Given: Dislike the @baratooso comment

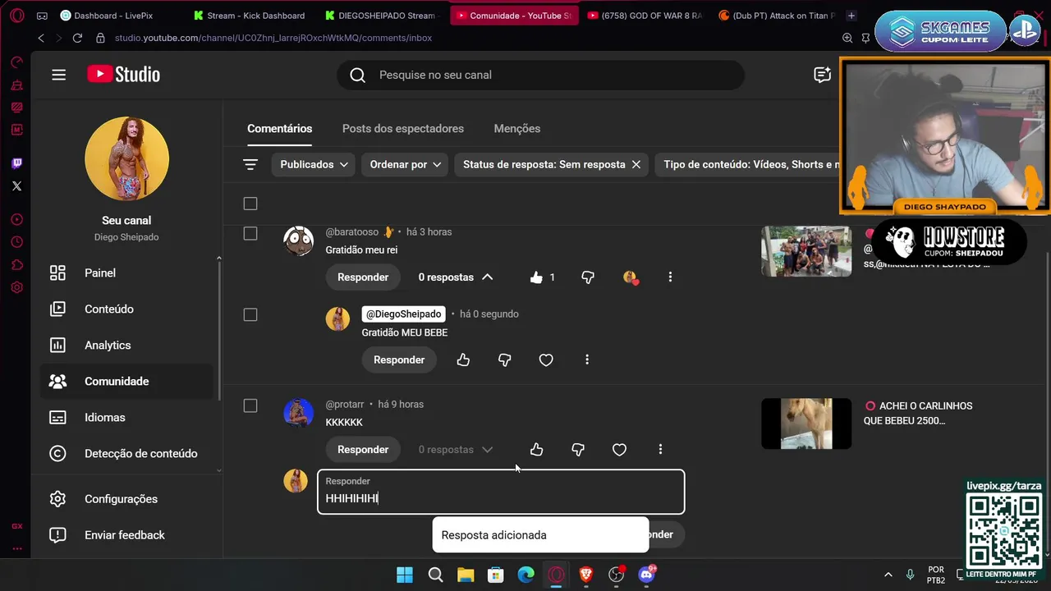Looking at the screenshot, I should (x=588, y=277).
